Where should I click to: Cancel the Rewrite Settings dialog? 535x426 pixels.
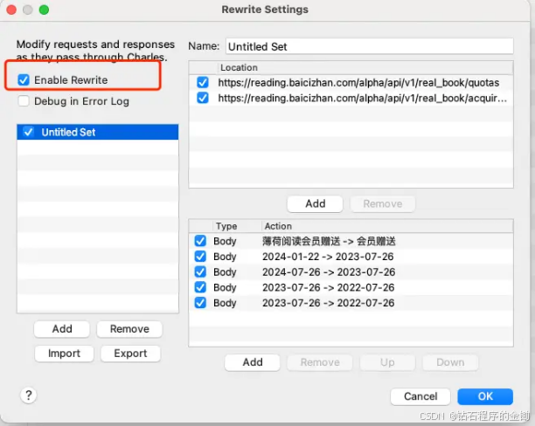pos(420,396)
